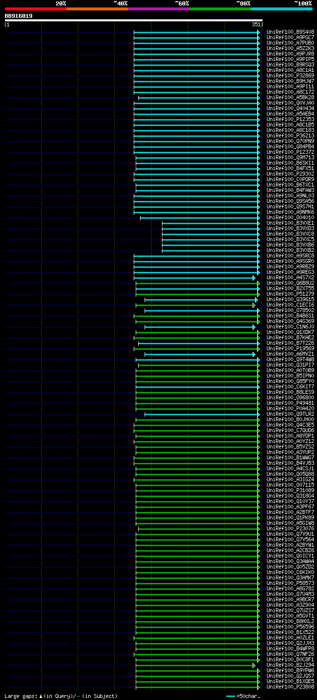Screen dimensions: 317x700
Task: Select hit UniRef100_Q3AWA4
Action: [290, 562]
